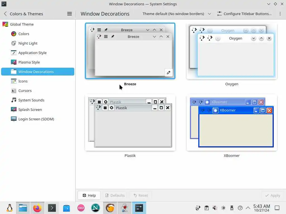Open Cursors settings
The height and width of the screenshot is (214, 286).
38,91
